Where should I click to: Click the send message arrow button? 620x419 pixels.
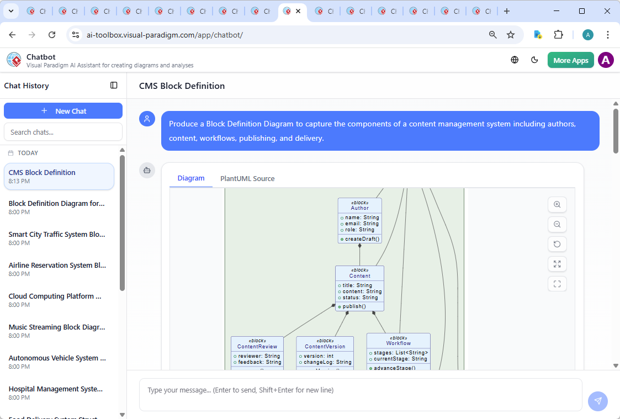(x=597, y=401)
